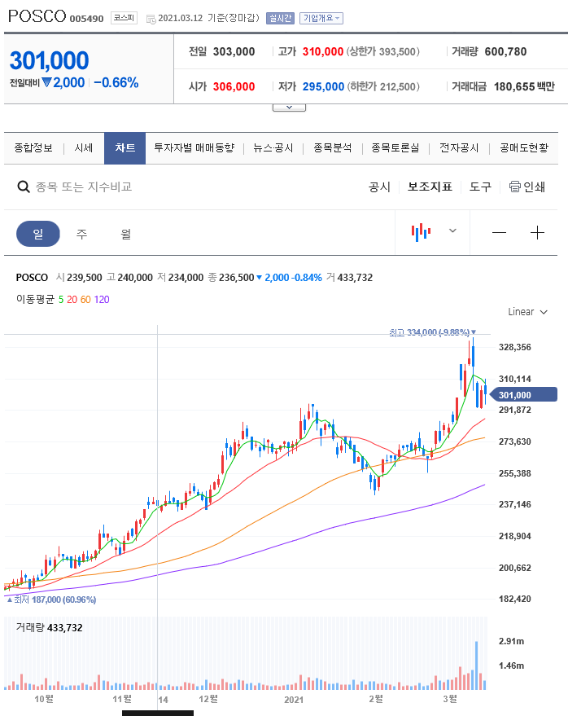Click the 시가 306,000 value
This screenshot has width=568, height=716.
234,87
